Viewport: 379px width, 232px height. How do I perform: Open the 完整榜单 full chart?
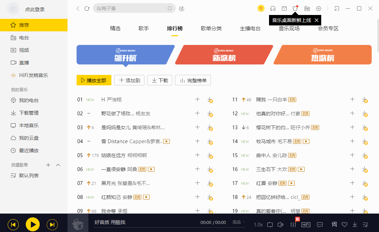(x=193, y=80)
